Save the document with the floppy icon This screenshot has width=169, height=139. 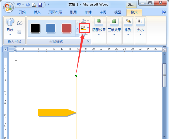[40, 5]
